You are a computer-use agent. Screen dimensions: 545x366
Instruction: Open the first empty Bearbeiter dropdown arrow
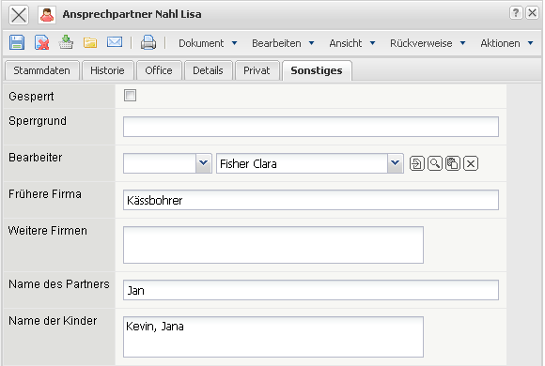point(204,163)
